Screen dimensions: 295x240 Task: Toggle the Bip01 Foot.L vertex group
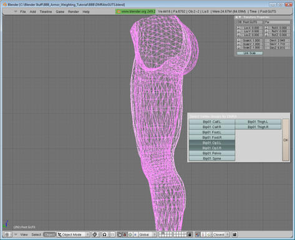[x=212, y=132]
